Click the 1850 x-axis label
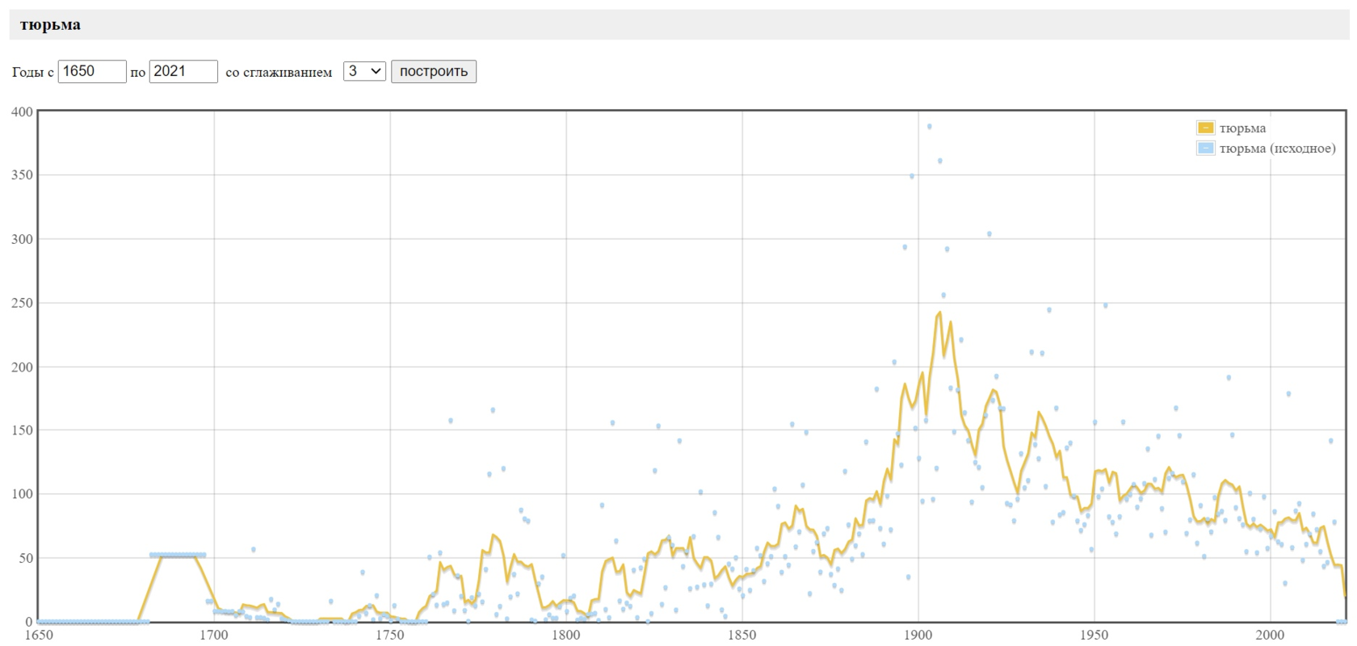 [742, 635]
